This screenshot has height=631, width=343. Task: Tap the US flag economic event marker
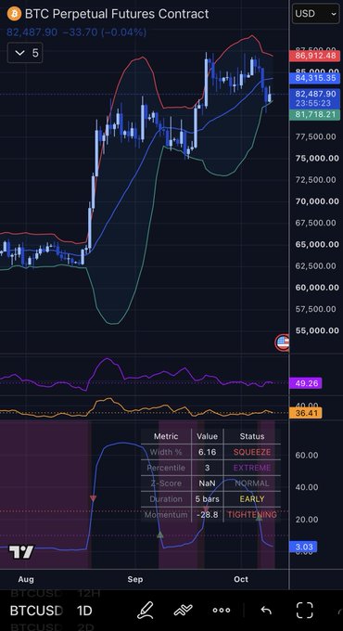(x=283, y=342)
